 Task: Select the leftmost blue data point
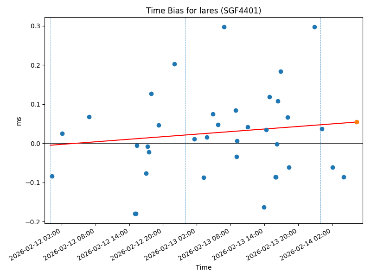coord(52,176)
